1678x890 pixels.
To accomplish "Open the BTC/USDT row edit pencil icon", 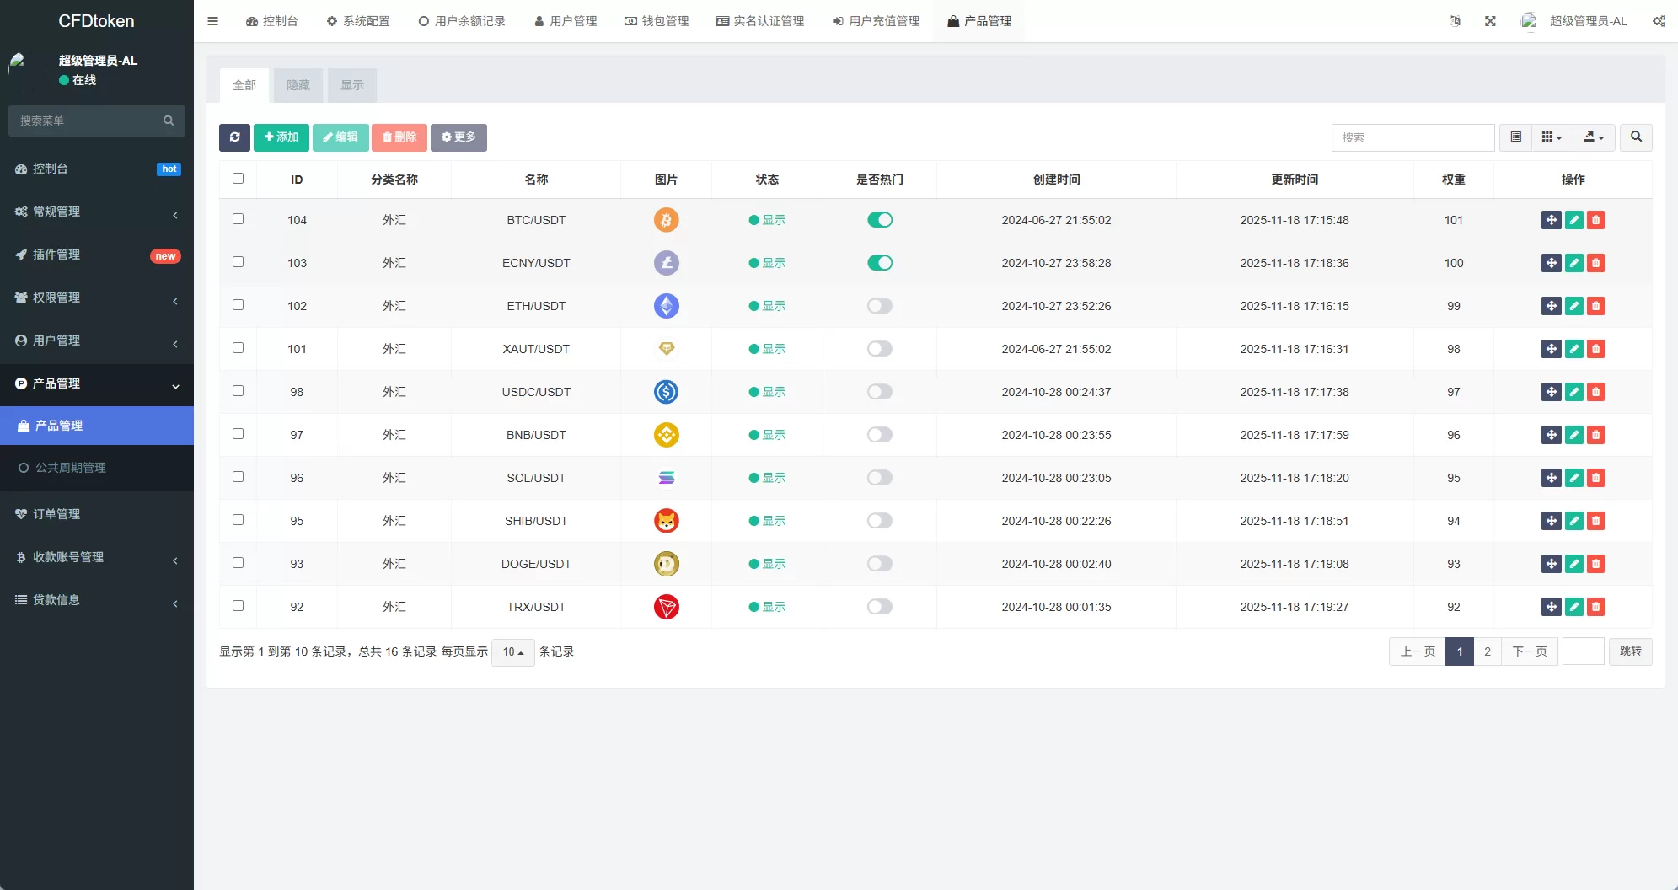I will click(x=1574, y=220).
